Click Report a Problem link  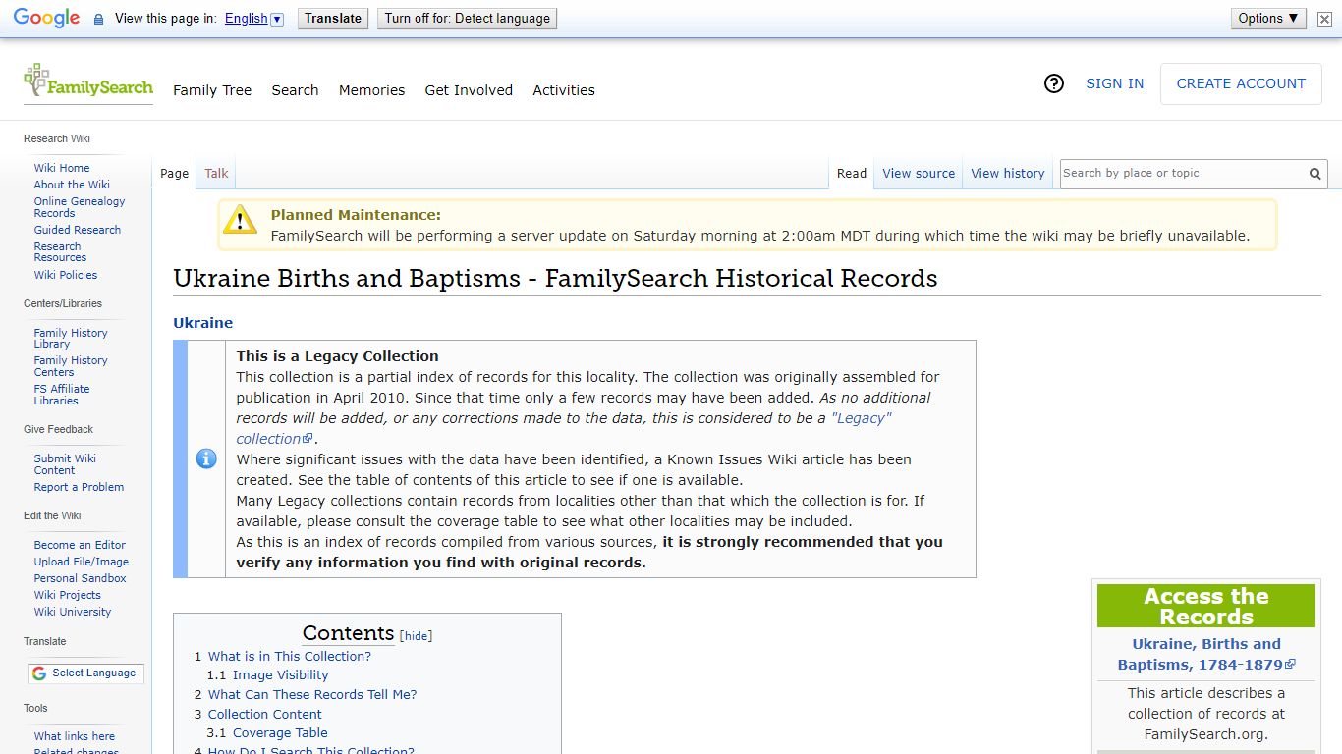point(79,487)
